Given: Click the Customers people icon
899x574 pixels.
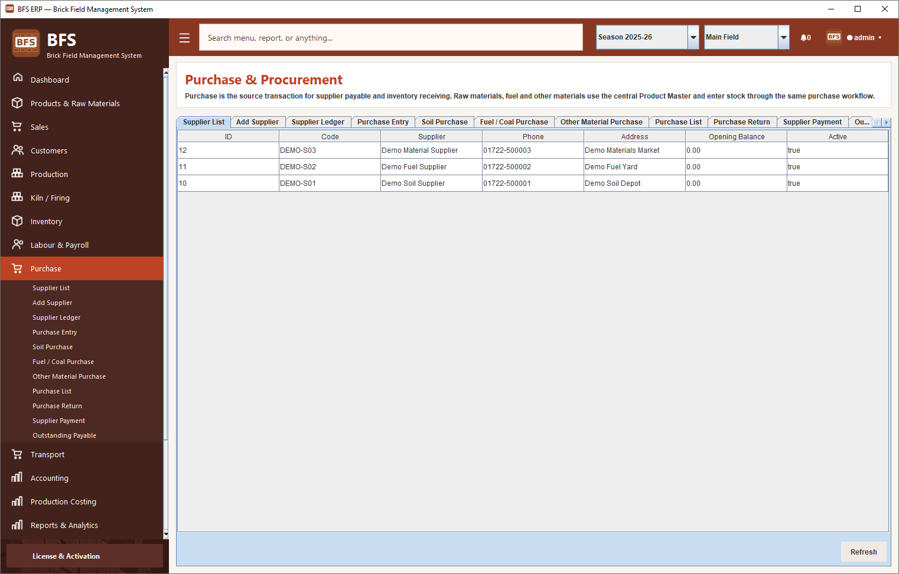Looking at the screenshot, I should pyautogui.click(x=17, y=150).
